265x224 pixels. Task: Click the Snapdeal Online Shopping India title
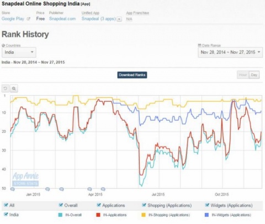[41, 3]
